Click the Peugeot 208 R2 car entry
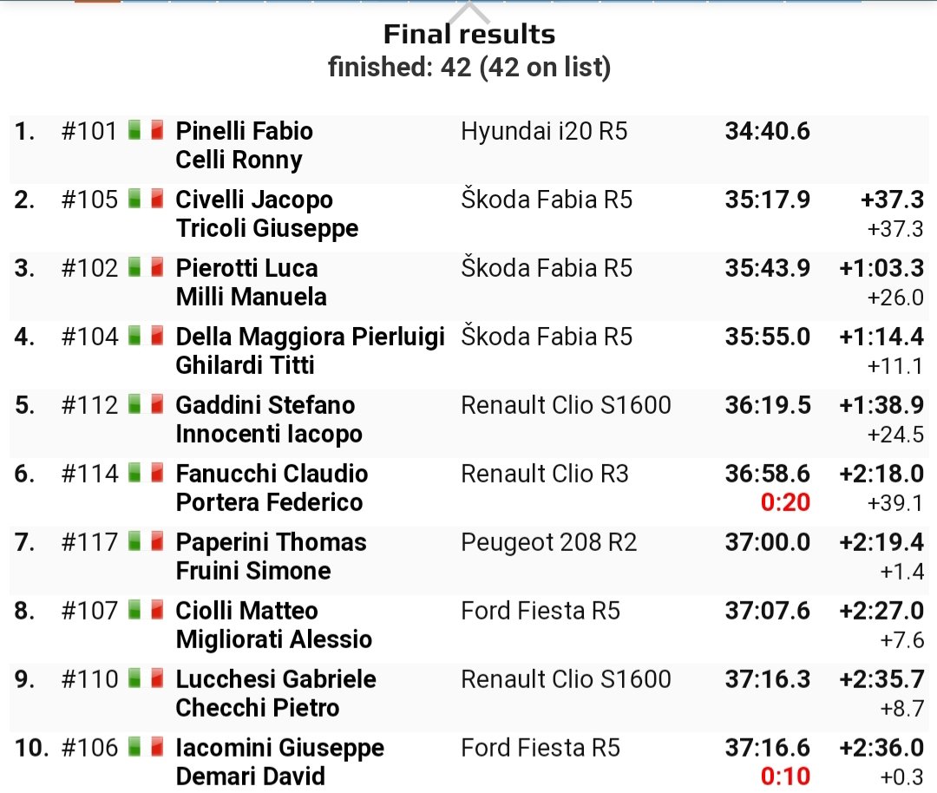This screenshot has height=793, width=937. tap(548, 542)
